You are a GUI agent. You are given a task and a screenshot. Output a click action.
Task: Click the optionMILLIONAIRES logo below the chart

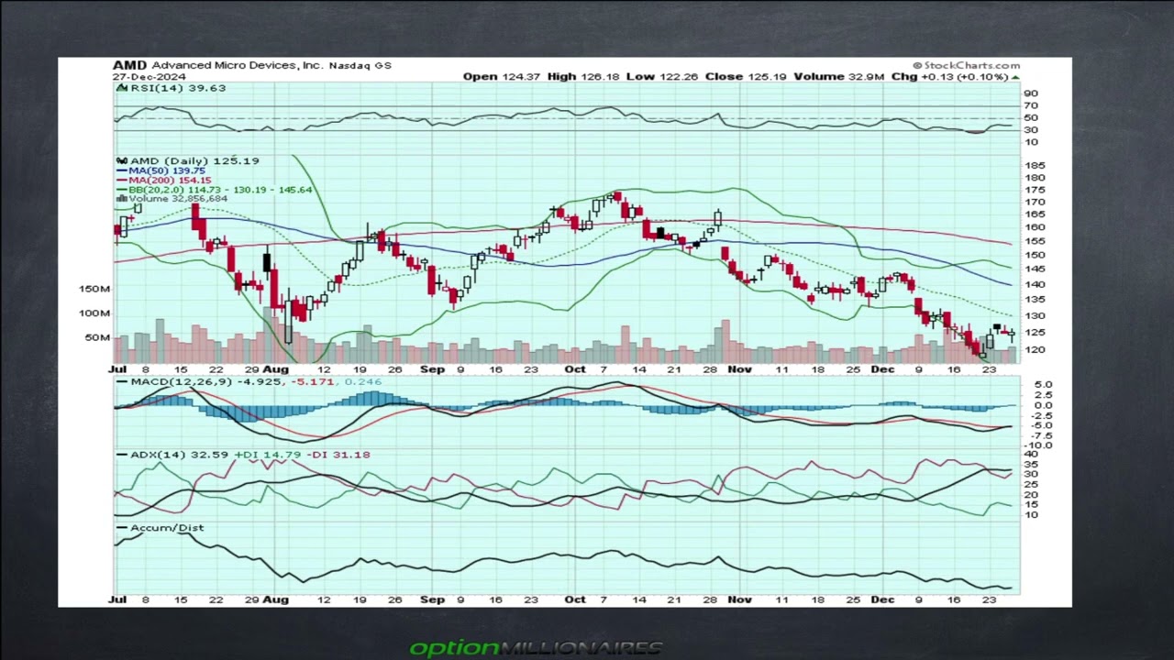(537, 648)
